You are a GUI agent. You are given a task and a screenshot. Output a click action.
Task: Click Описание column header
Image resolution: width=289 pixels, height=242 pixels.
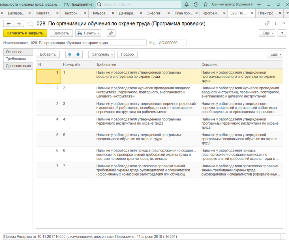point(241,64)
